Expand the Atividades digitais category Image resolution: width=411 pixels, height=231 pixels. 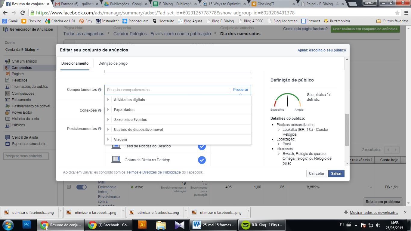[108, 100]
